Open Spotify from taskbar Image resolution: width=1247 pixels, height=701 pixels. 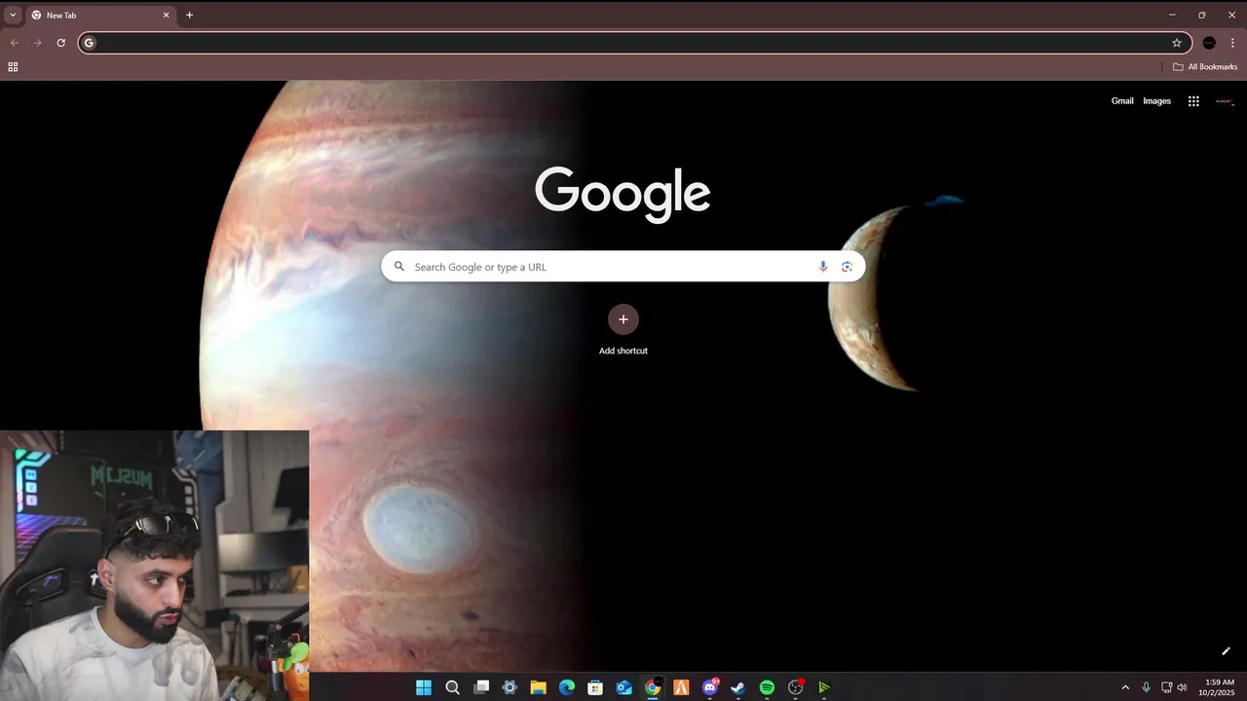click(x=767, y=687)
